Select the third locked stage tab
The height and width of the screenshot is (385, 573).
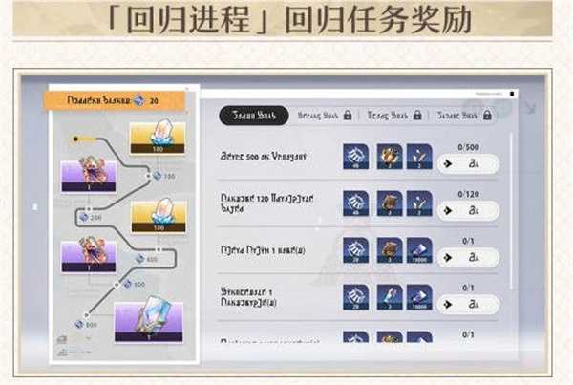coord(394,116)
